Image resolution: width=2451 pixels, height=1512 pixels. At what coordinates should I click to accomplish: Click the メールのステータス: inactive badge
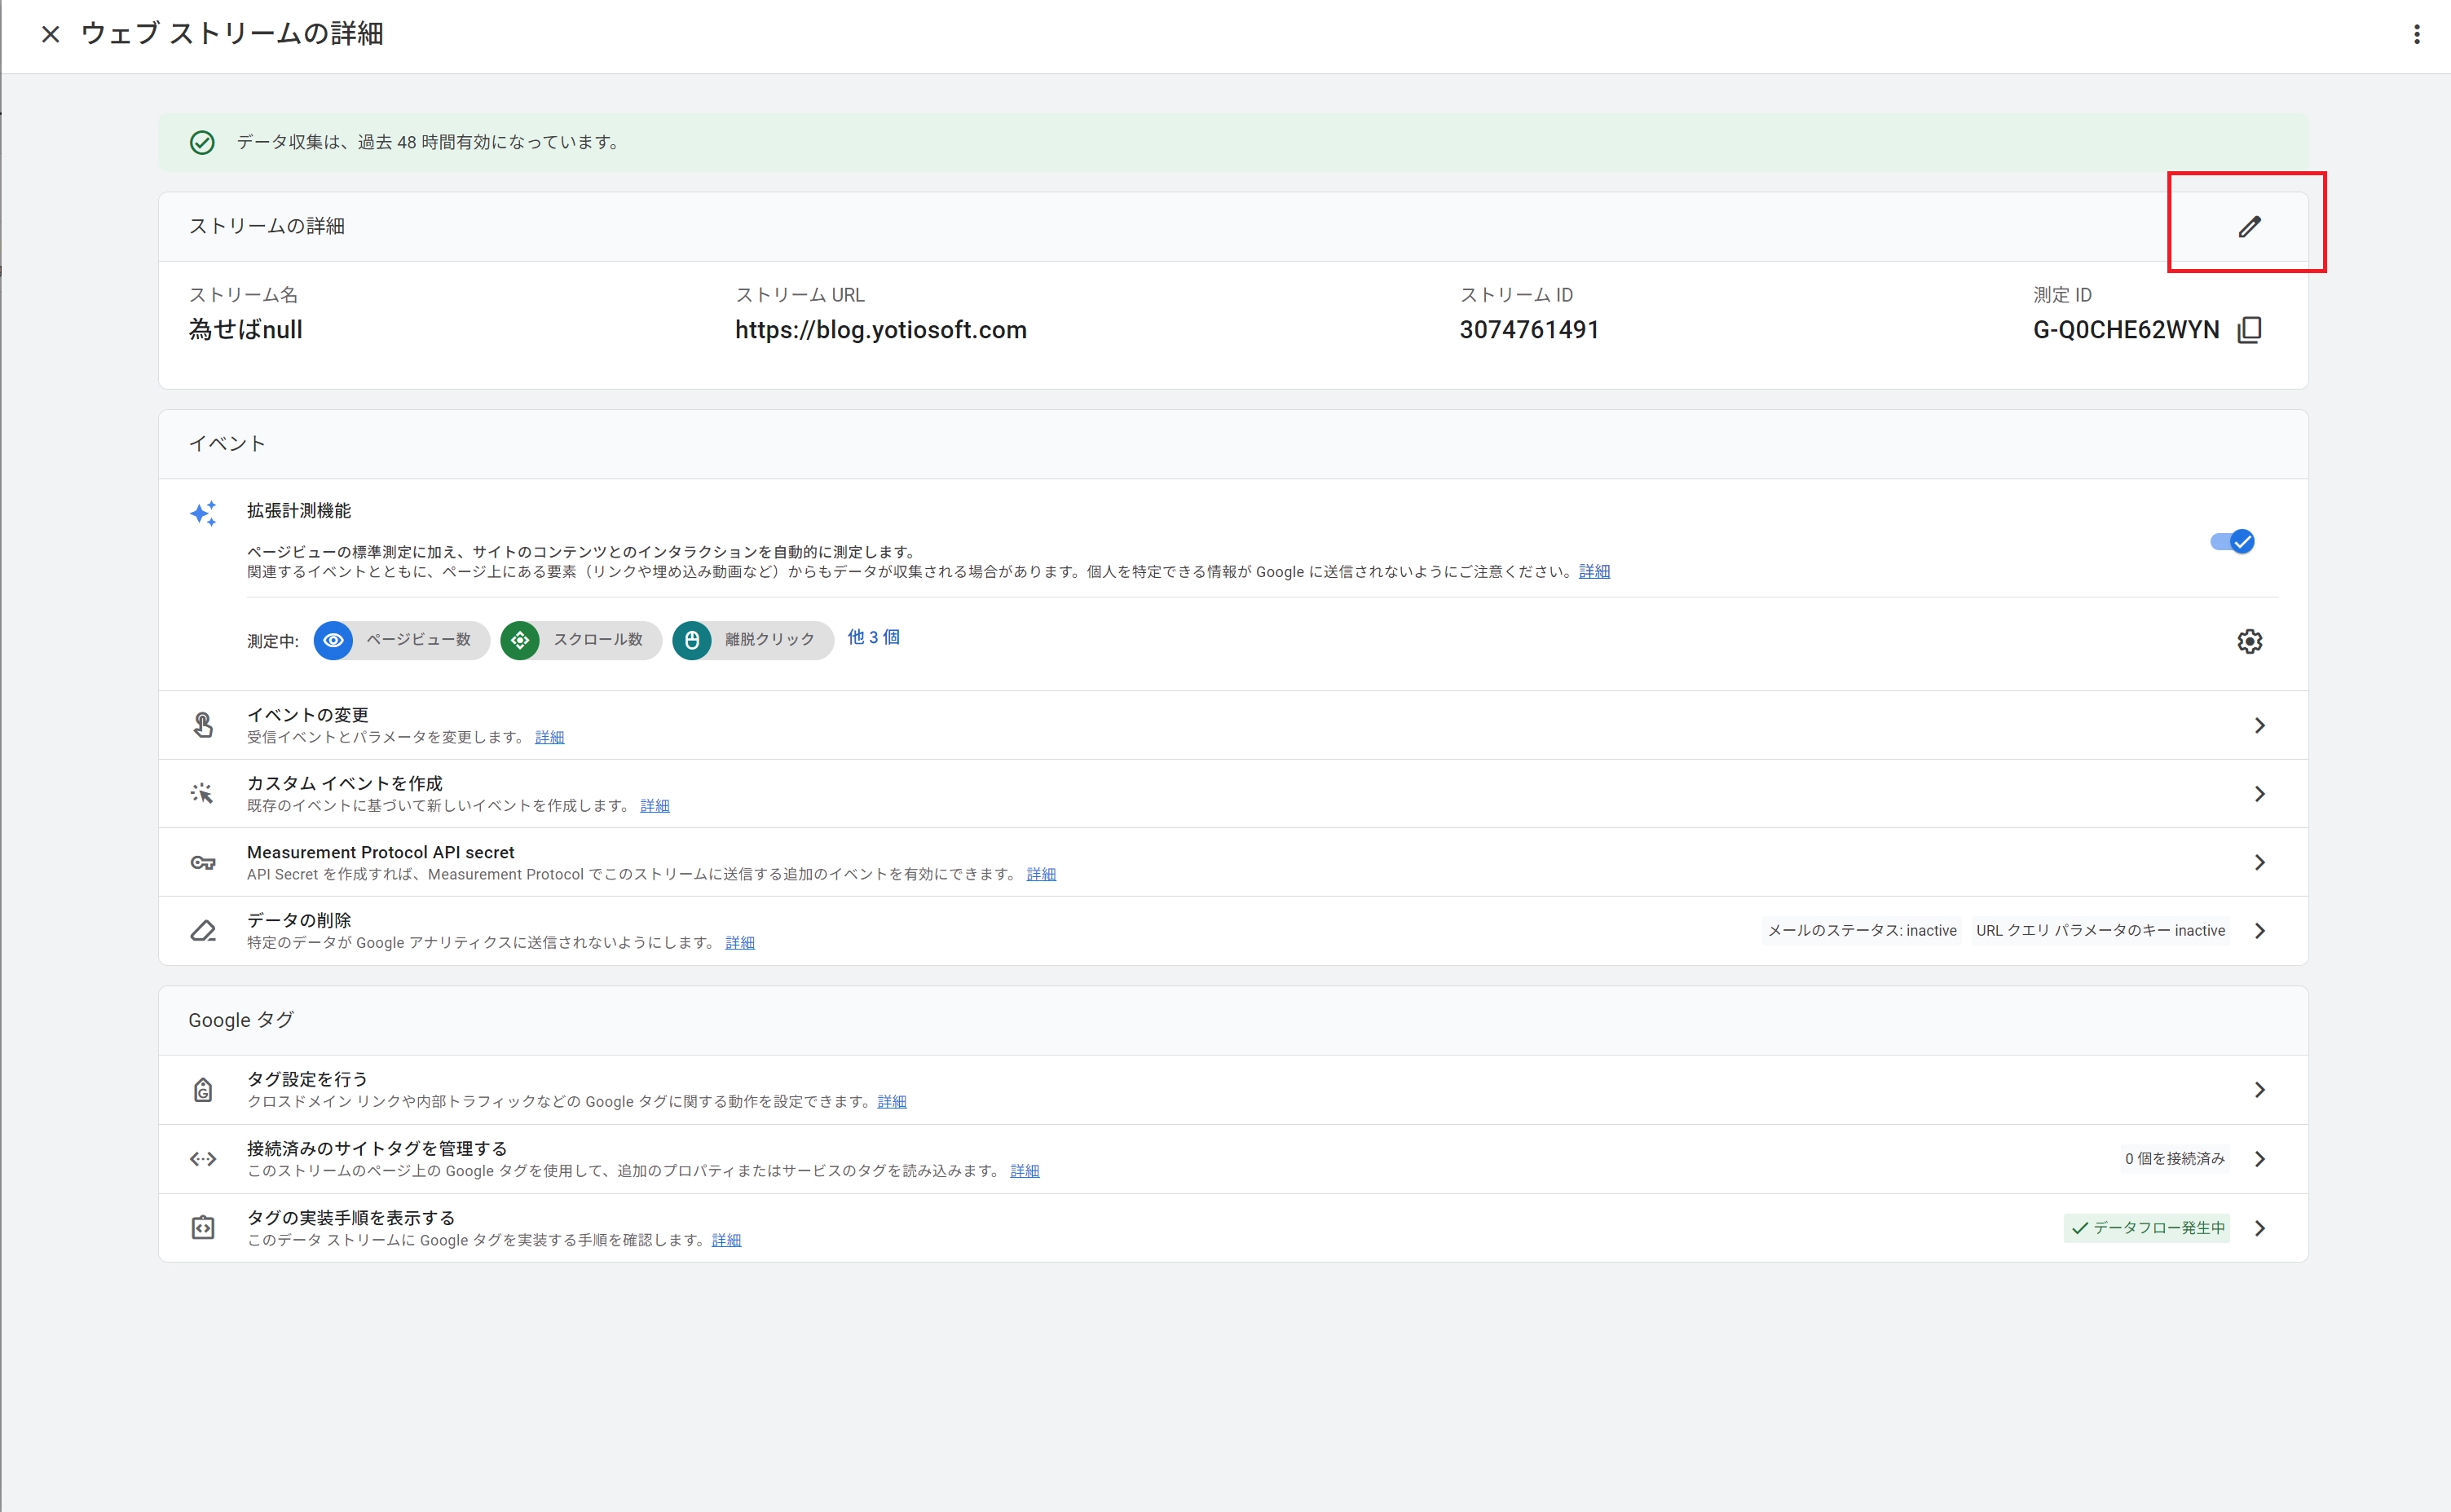[x=1862, y=931]
